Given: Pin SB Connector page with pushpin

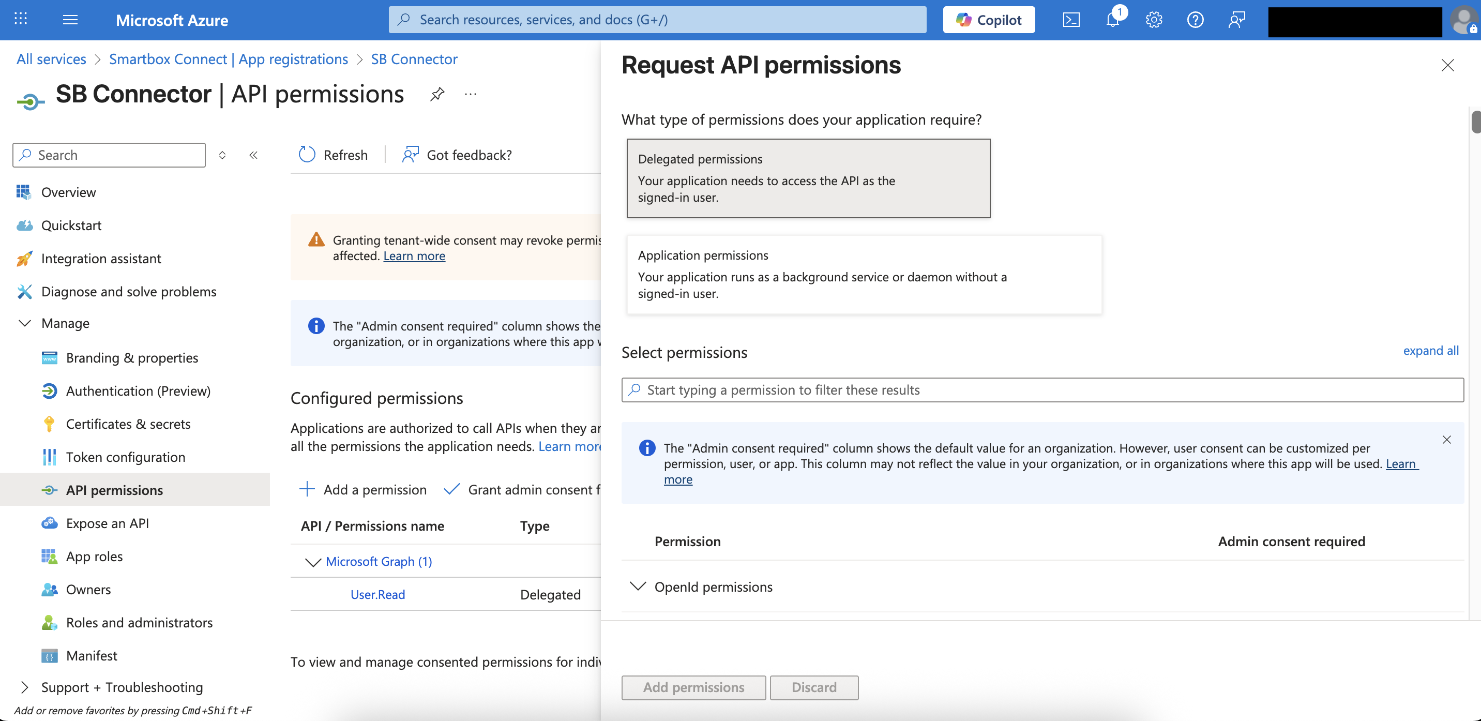Looking at the screenshot, I should coord(437,94).
